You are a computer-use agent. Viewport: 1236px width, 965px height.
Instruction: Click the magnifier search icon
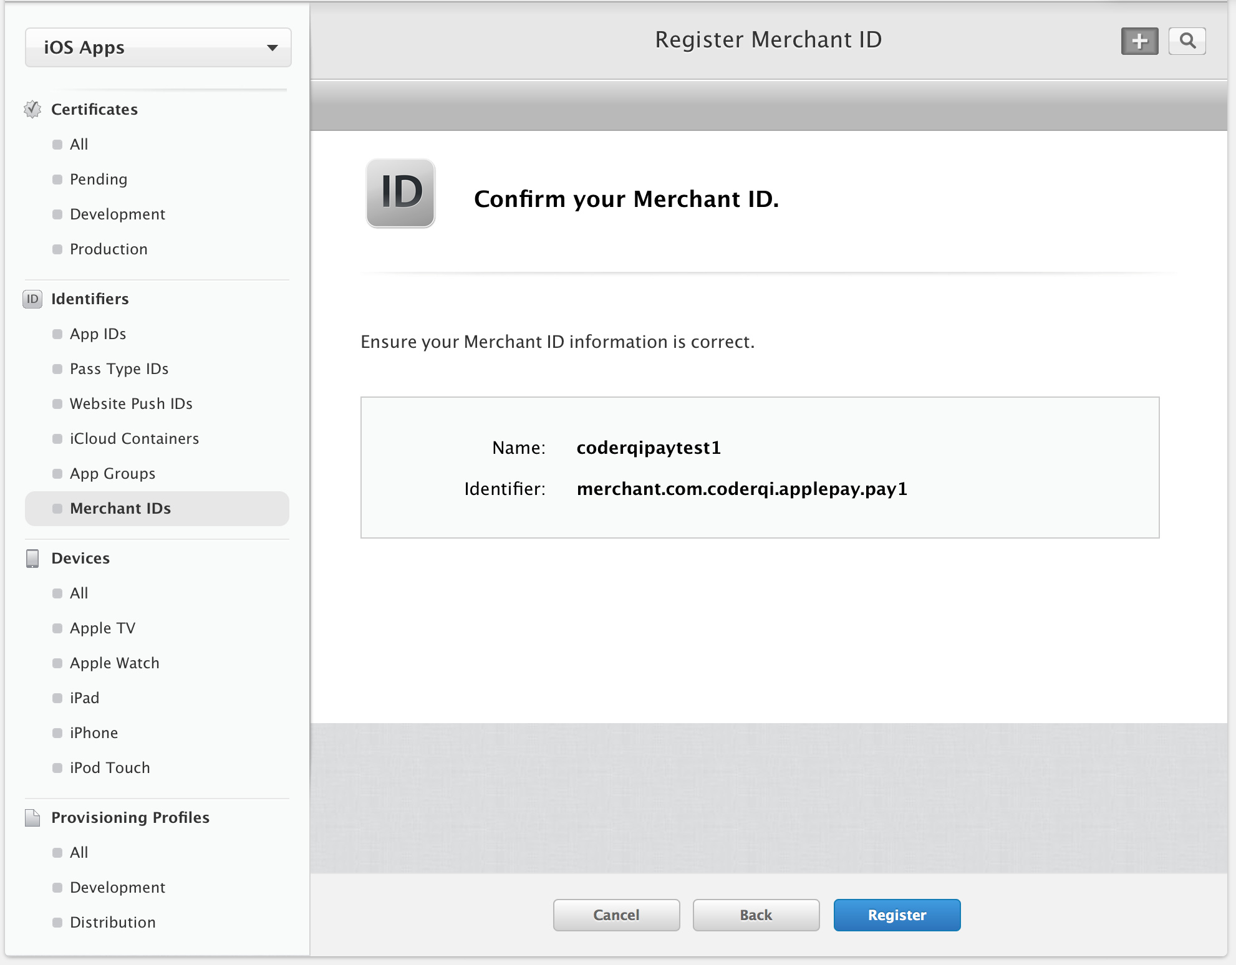point(1187,41)
